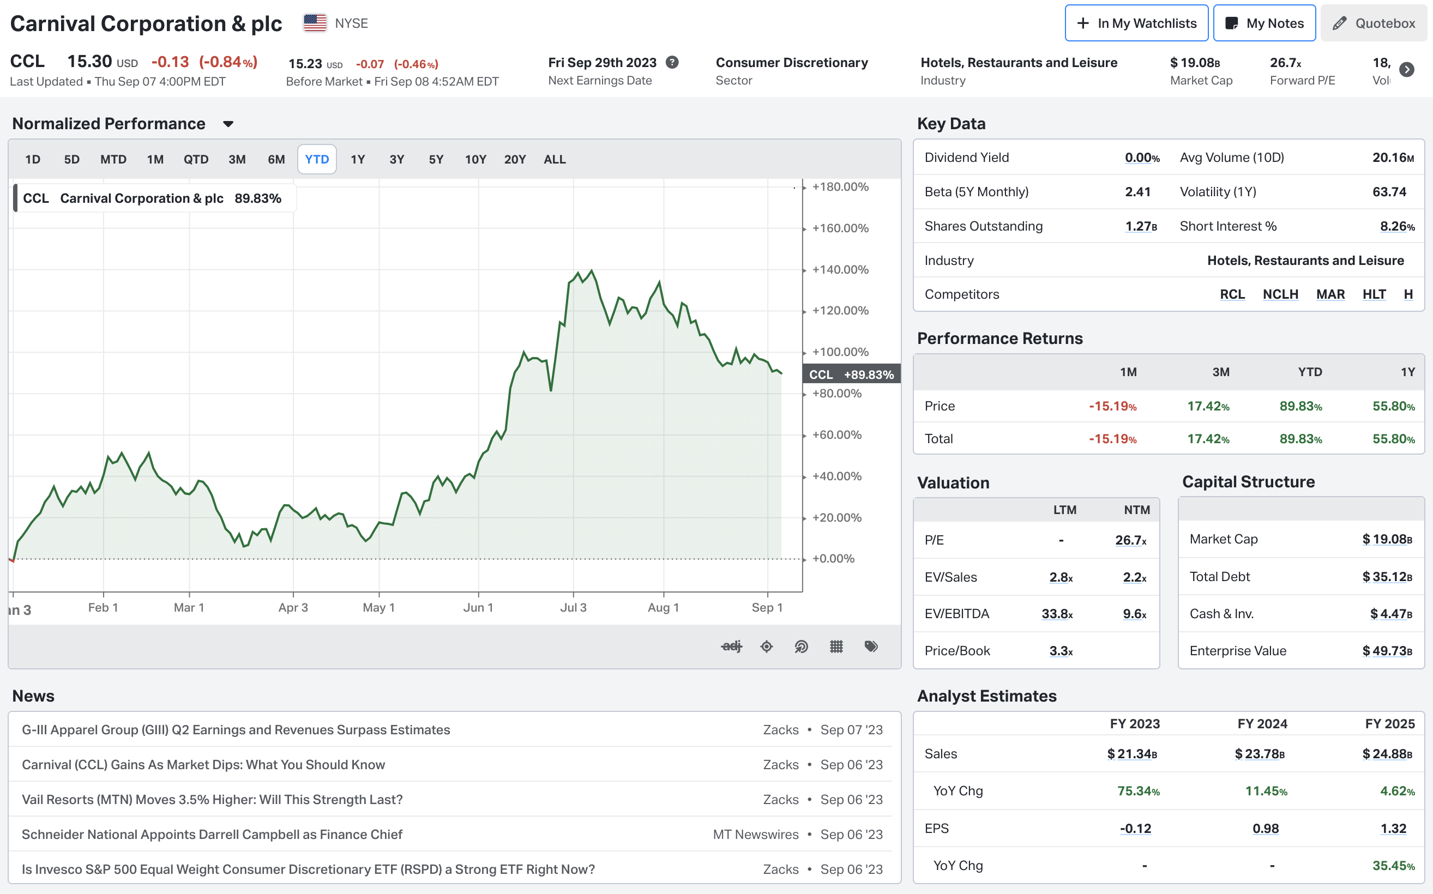
Task: Click the events radar icon below the chart
Action: point(802,647)
